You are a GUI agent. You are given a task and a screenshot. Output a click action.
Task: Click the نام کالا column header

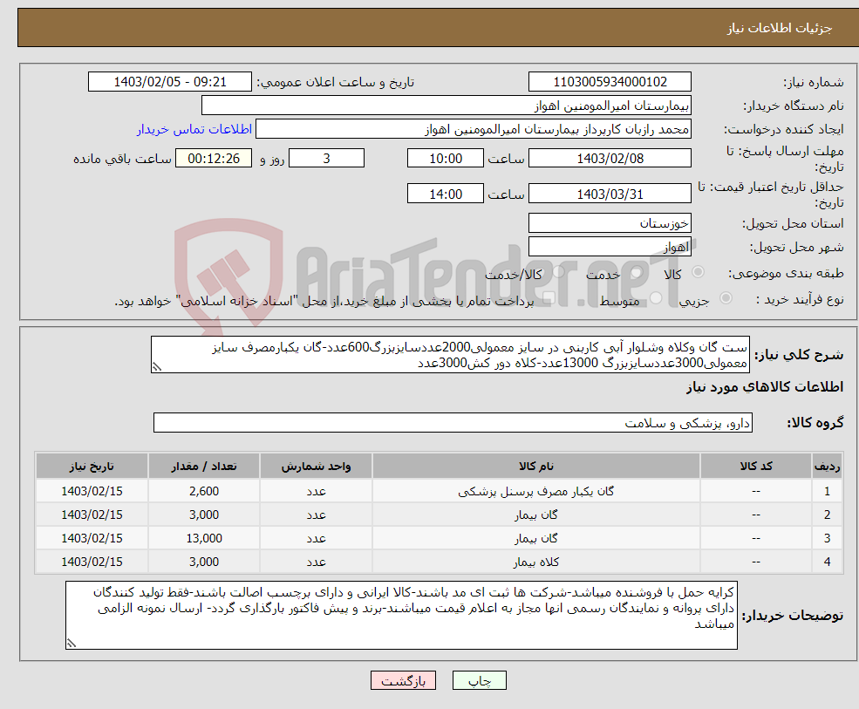tap(535, 467)
